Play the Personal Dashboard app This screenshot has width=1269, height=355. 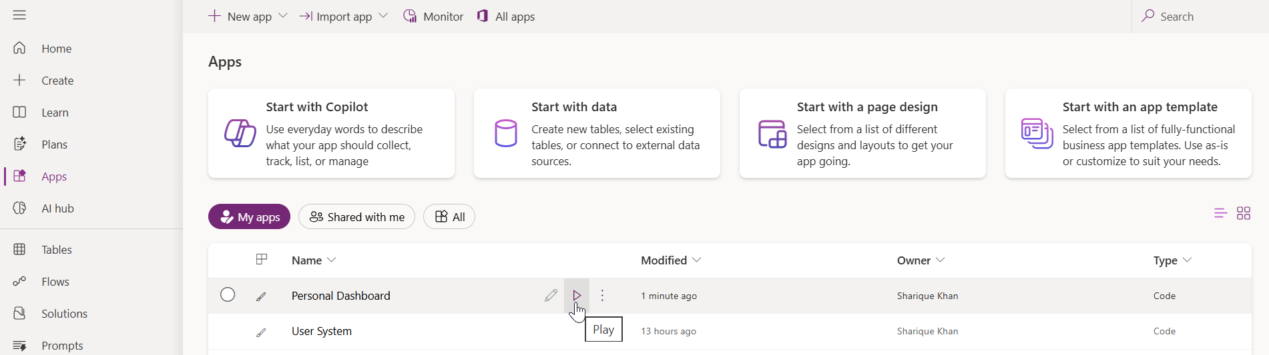point(577,295)
